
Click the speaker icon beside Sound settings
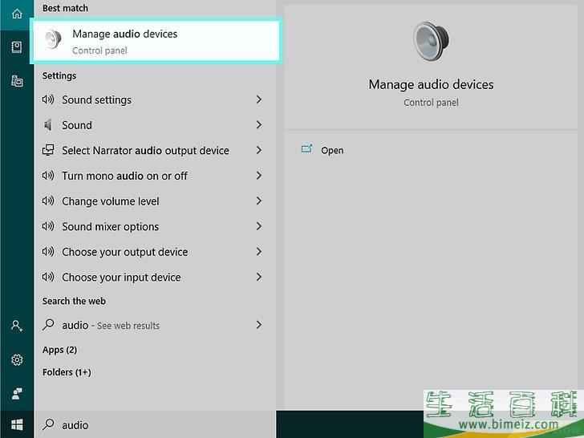[x=48, y=100]
